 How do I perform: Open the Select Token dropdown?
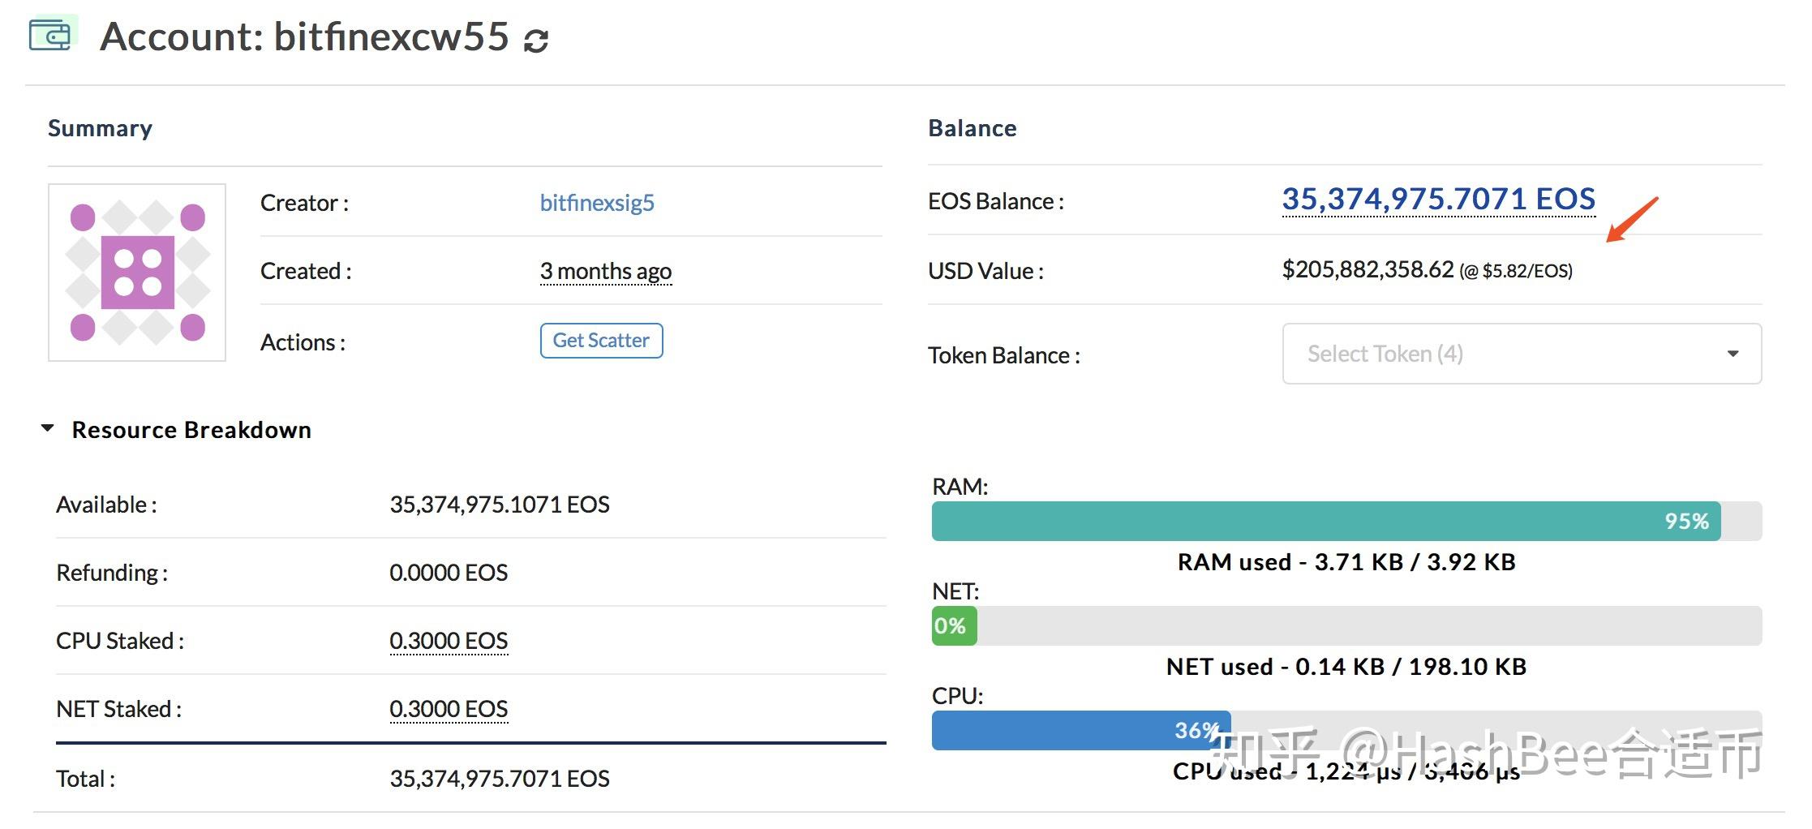coord(1522,354)
